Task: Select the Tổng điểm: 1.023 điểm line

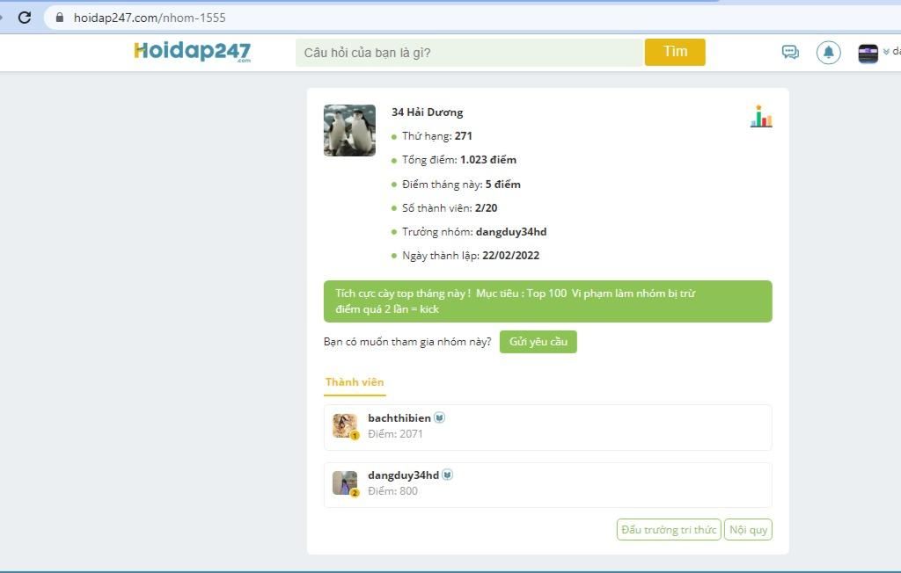Action: click(459, 160)
